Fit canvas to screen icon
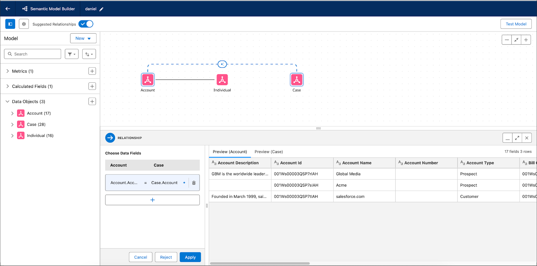 [517, 40]
